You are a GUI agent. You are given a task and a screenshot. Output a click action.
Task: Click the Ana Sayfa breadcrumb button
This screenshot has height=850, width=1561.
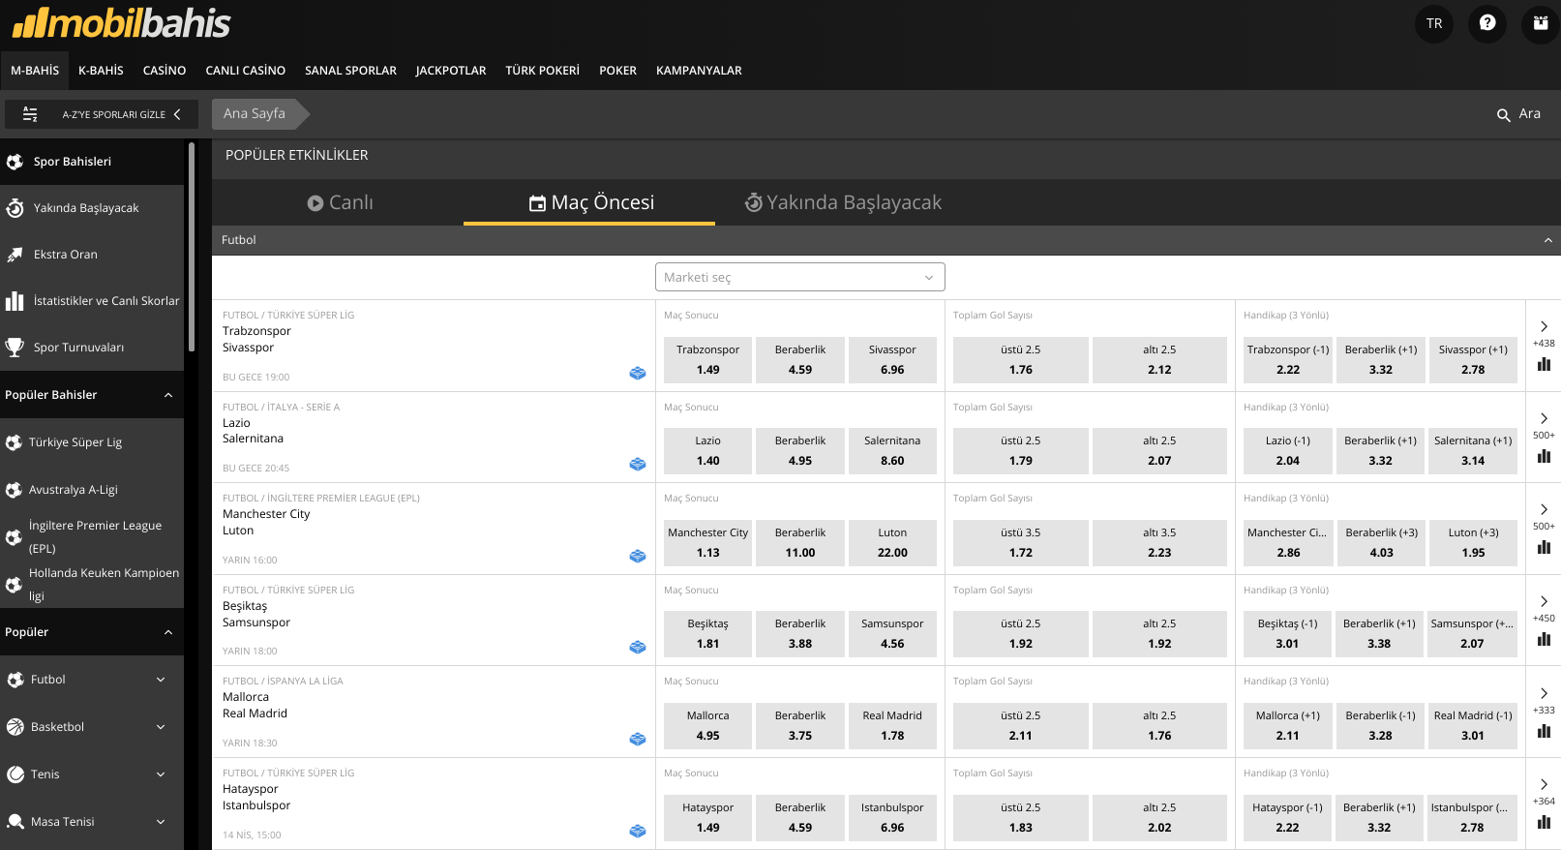(x=255, y=113)
